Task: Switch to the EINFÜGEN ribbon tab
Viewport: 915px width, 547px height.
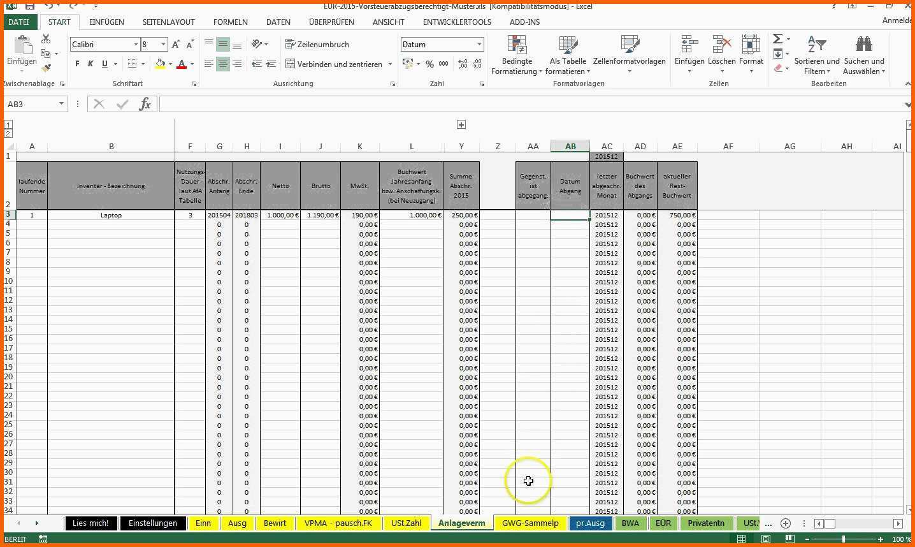Action: pyautogui.click(x=106, y=22)
